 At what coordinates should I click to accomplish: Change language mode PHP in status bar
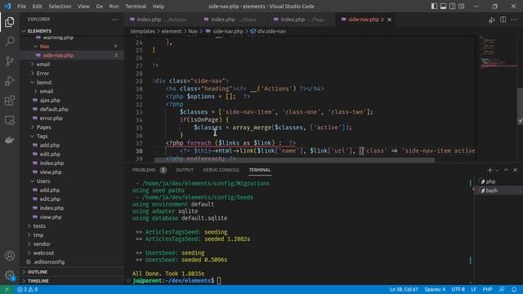(x=487, y=289)
